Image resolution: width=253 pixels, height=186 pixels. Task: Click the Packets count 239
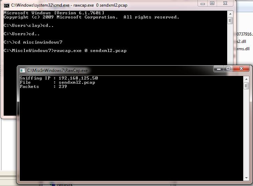pos(62,87)
